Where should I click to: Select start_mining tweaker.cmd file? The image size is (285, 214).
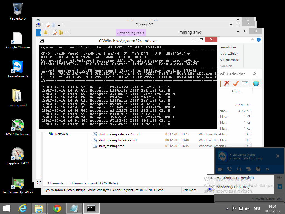click(x=117, y=140)
